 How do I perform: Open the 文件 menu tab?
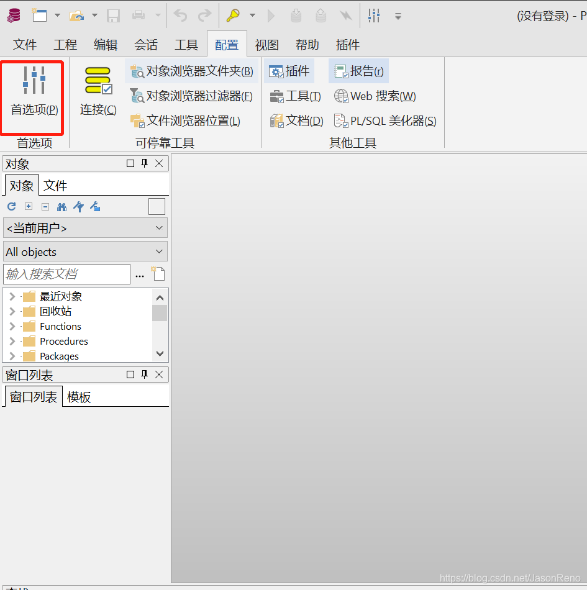25,45
